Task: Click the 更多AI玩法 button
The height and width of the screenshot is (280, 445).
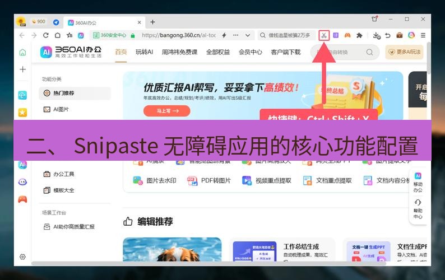Action: 404,52
